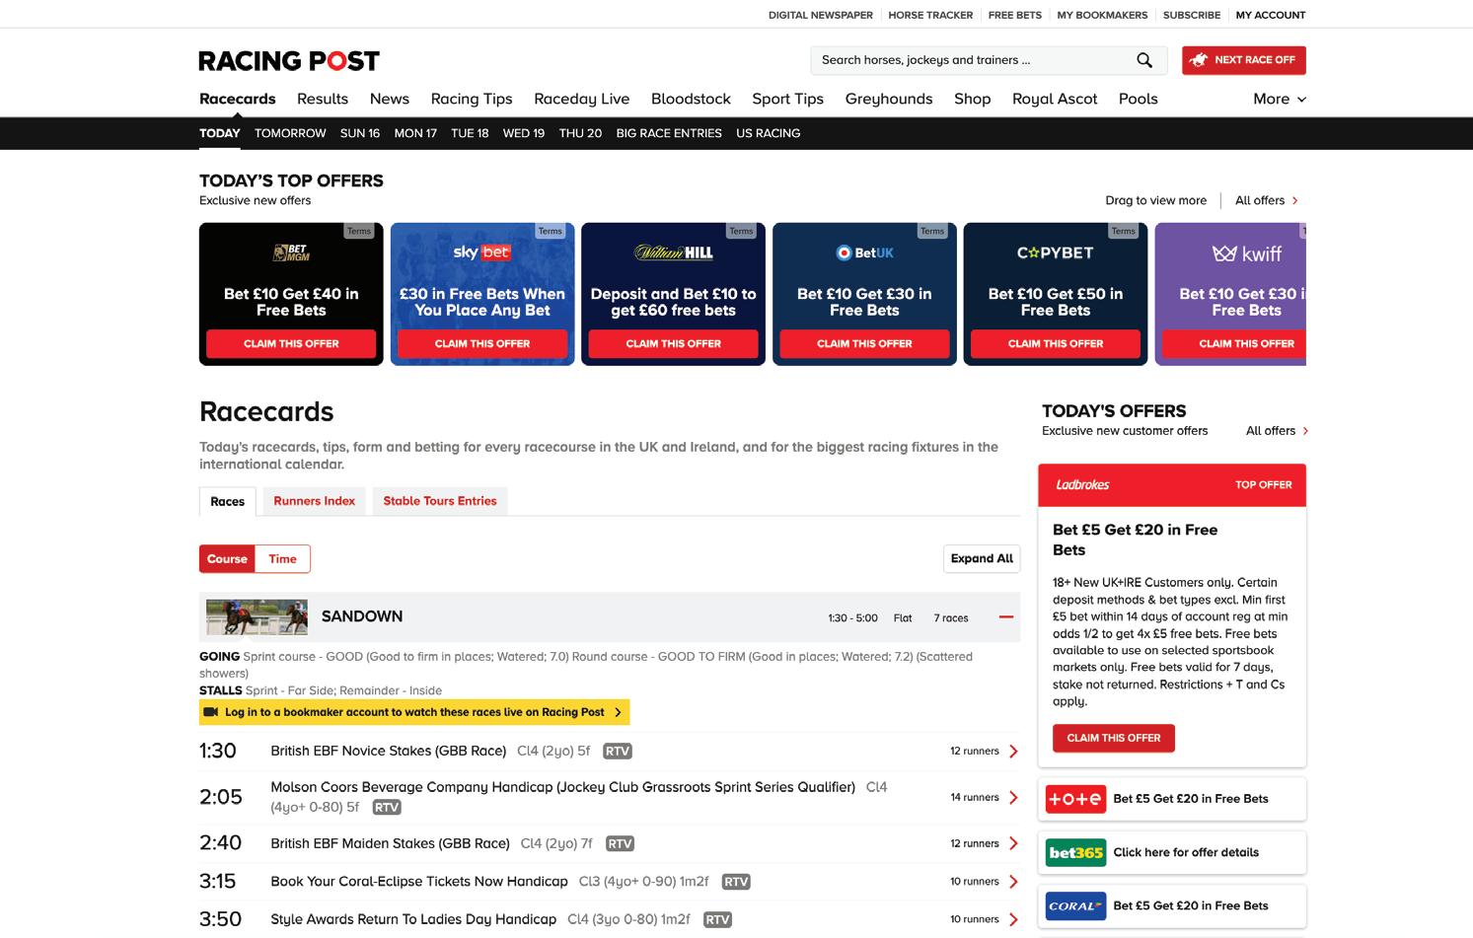Click the log in to watch live banner
The height and width of the screenshot is (938, 1473).
click(x=414, y=712)
